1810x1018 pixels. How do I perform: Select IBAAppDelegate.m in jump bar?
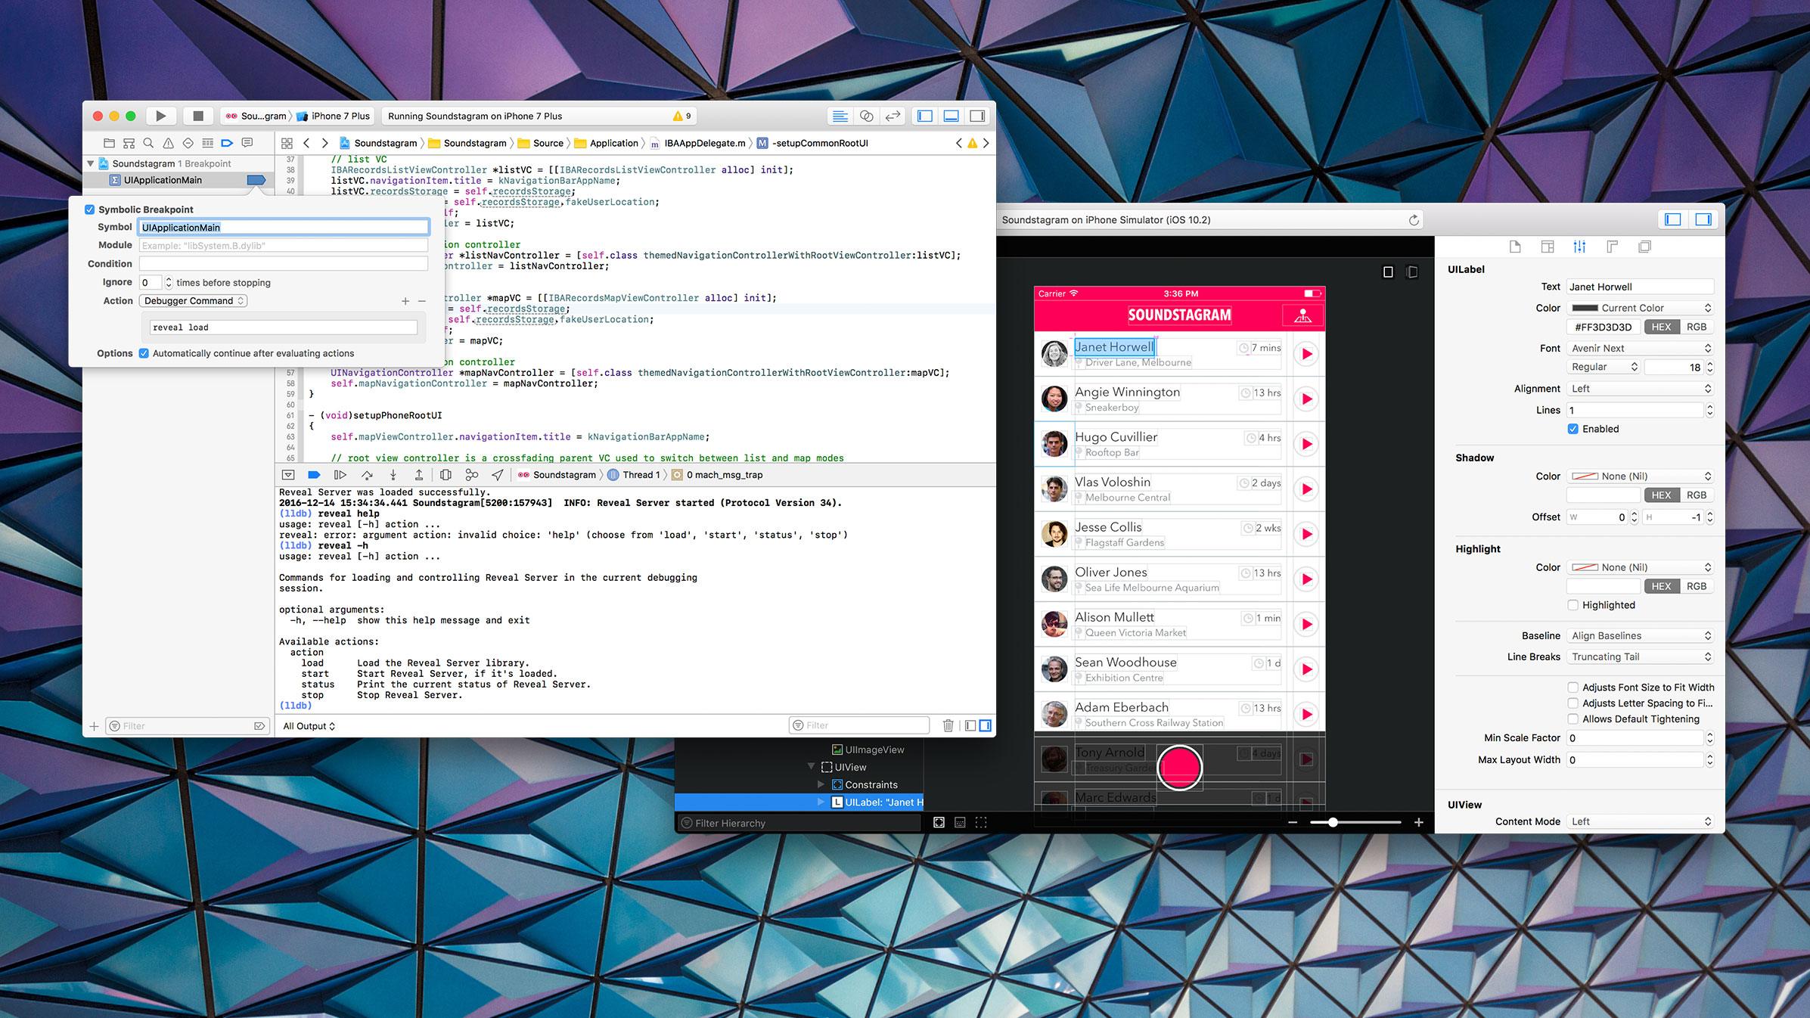(697, 143)
